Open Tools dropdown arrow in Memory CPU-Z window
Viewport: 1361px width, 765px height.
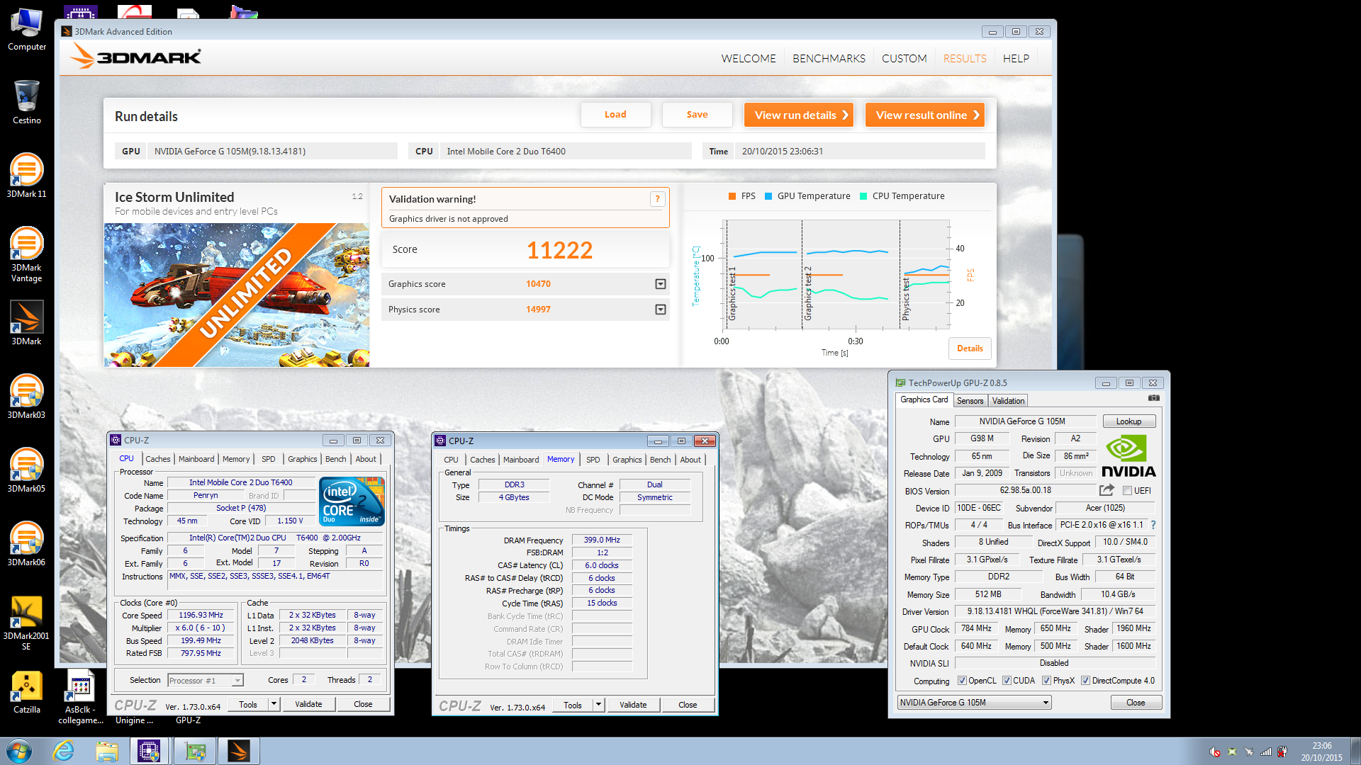click(598, 705)
